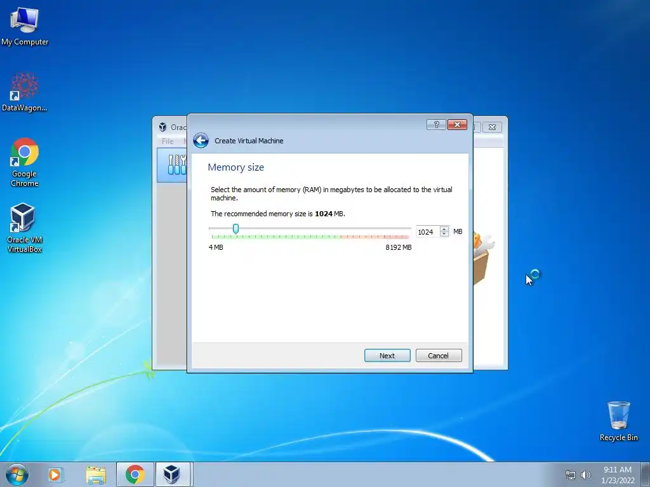The height and width of the screenshot is (487, 650).
Task: Click the memory value field showing 1024
Action: point(427,232)
